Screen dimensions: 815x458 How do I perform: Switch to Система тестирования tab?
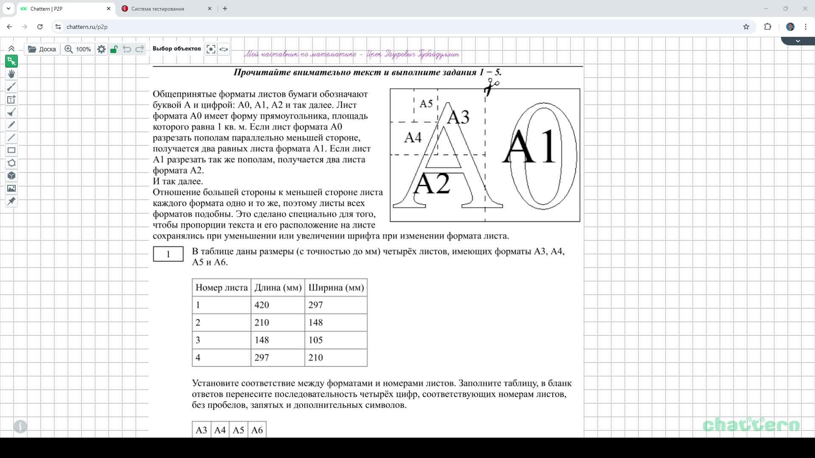tap(157, 8)
